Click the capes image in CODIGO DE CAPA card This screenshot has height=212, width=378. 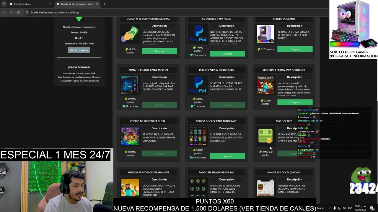tap(198, 137)
